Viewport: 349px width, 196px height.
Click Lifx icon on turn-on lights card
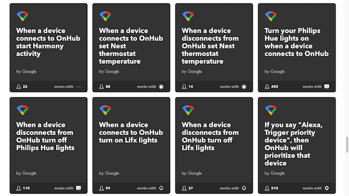coord(161,188)
